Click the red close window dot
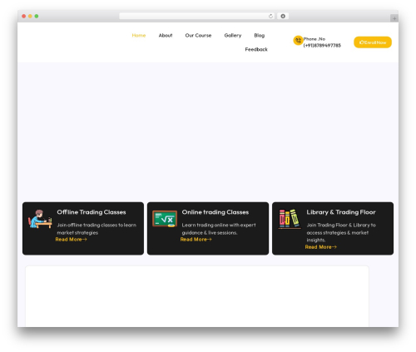 coord(24,17)
